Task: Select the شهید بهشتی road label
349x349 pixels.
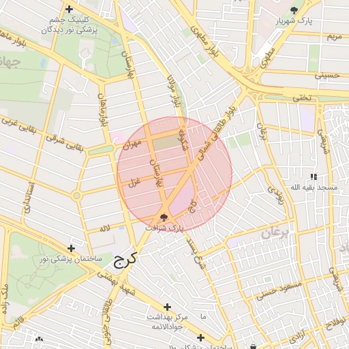Action: (117, 284)
